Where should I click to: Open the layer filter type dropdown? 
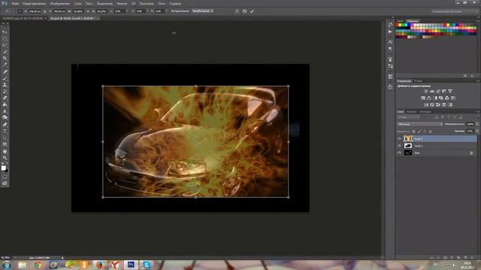tap(409, 117)
